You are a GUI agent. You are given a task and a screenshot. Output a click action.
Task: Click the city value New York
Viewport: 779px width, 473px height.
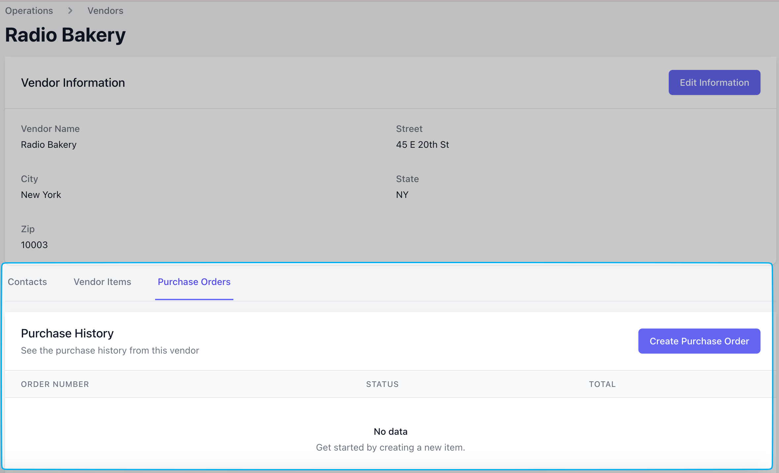[x=41, y=195]
